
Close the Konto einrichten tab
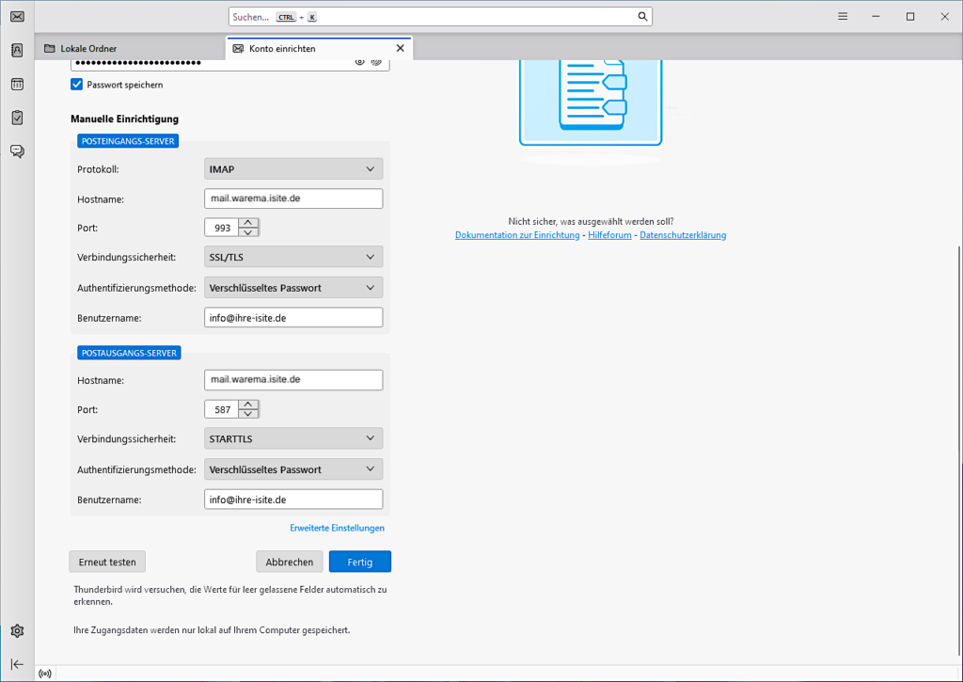coord(400,48)
